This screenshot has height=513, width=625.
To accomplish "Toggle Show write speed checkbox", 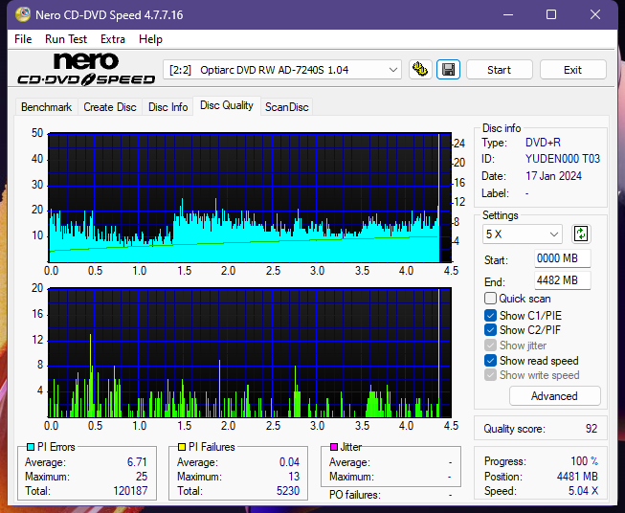I will pos(490,375).
